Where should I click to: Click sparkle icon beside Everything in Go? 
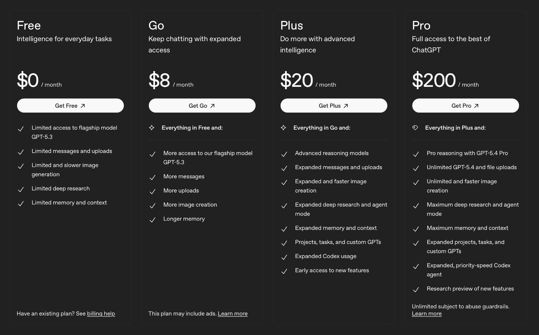tap(284, 128)
